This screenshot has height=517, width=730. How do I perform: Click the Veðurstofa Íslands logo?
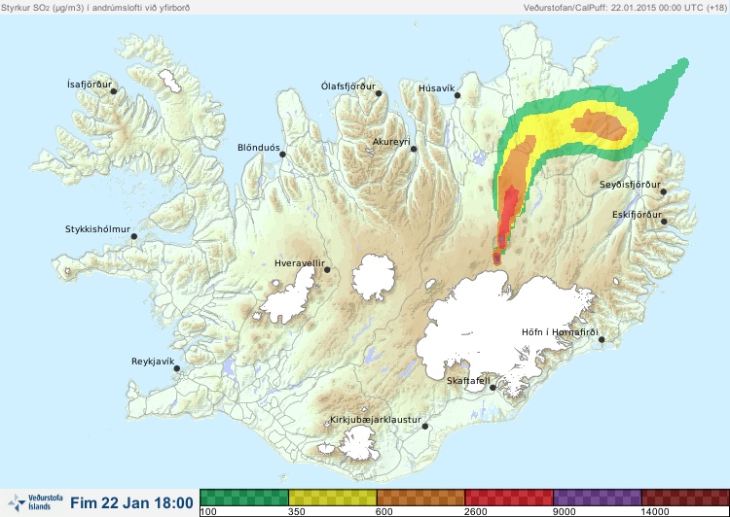pos(35,502)
